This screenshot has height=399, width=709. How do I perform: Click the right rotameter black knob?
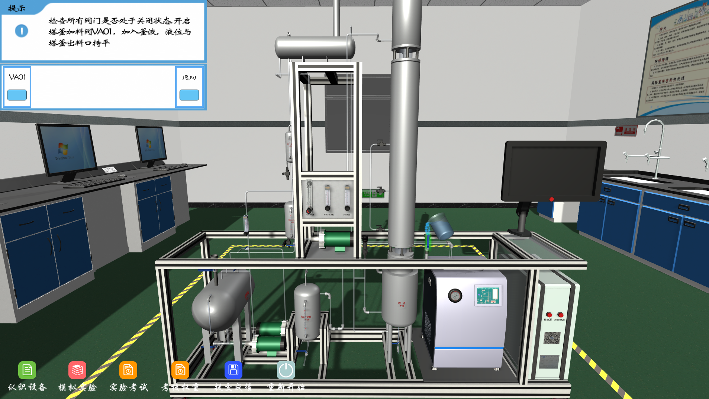pyautogui.click(x=347, y=208)
